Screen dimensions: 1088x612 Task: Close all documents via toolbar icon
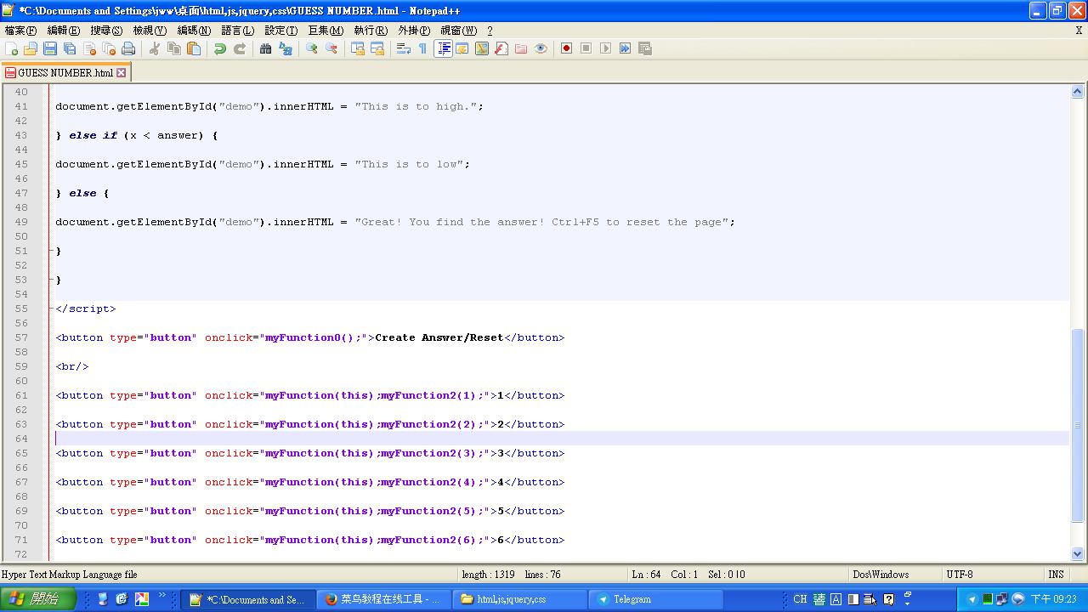click(109, 48)
